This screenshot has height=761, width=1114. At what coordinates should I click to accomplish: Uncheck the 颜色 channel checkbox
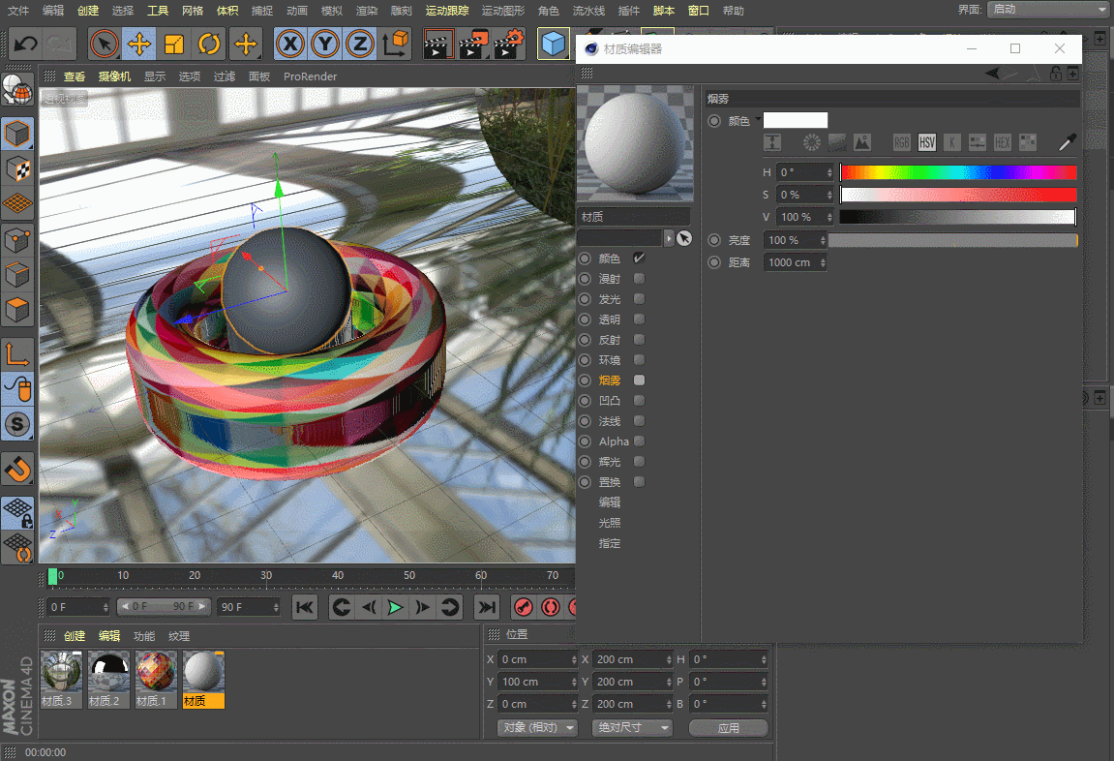click(639, 259)
